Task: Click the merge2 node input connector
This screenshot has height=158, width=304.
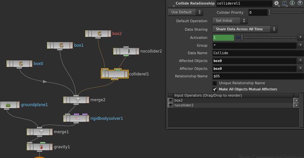Action: pos(76,96)
